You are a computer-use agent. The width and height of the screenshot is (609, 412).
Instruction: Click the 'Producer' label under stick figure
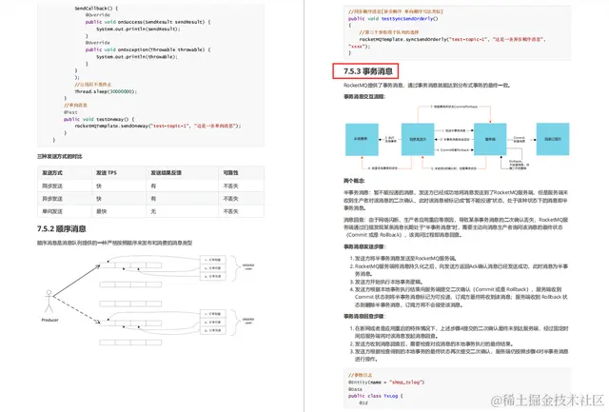click(x=49, y=320)
